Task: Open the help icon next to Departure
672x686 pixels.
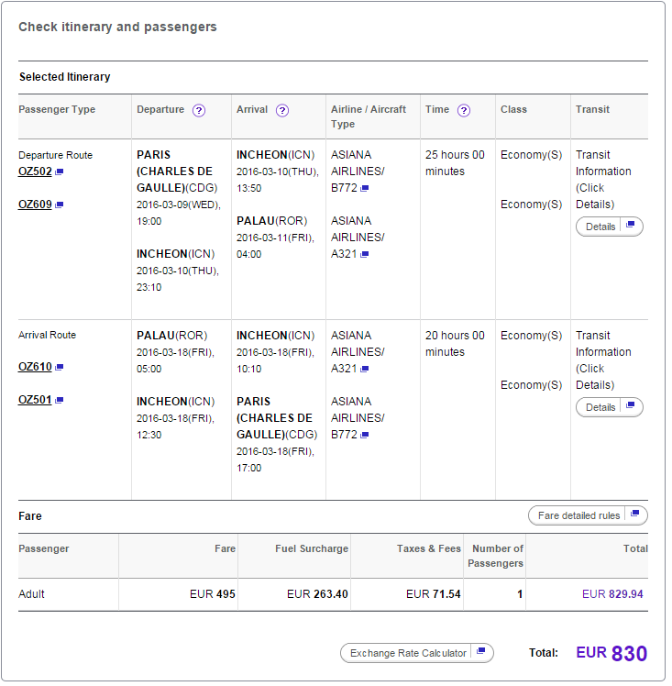Action: click(x=200, y=111)
